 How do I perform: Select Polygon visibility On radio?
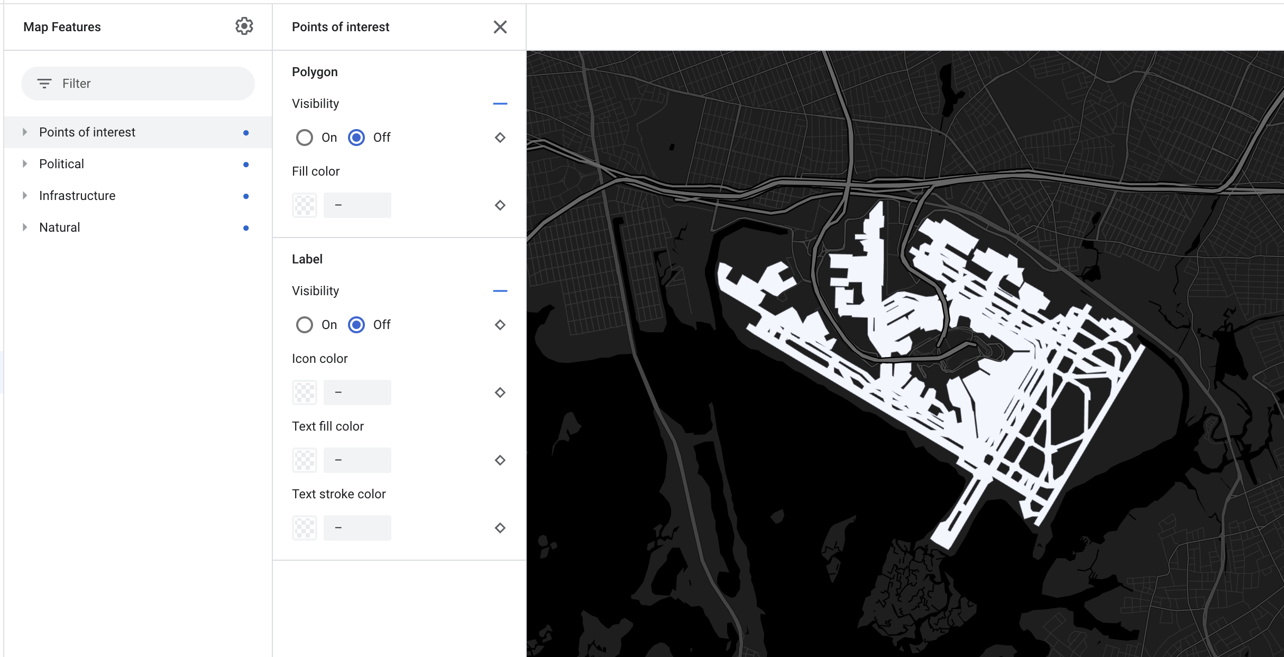point(305,138)
